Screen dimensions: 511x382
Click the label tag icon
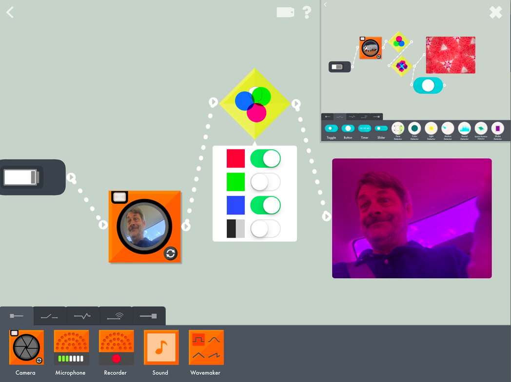pos(285,12)
